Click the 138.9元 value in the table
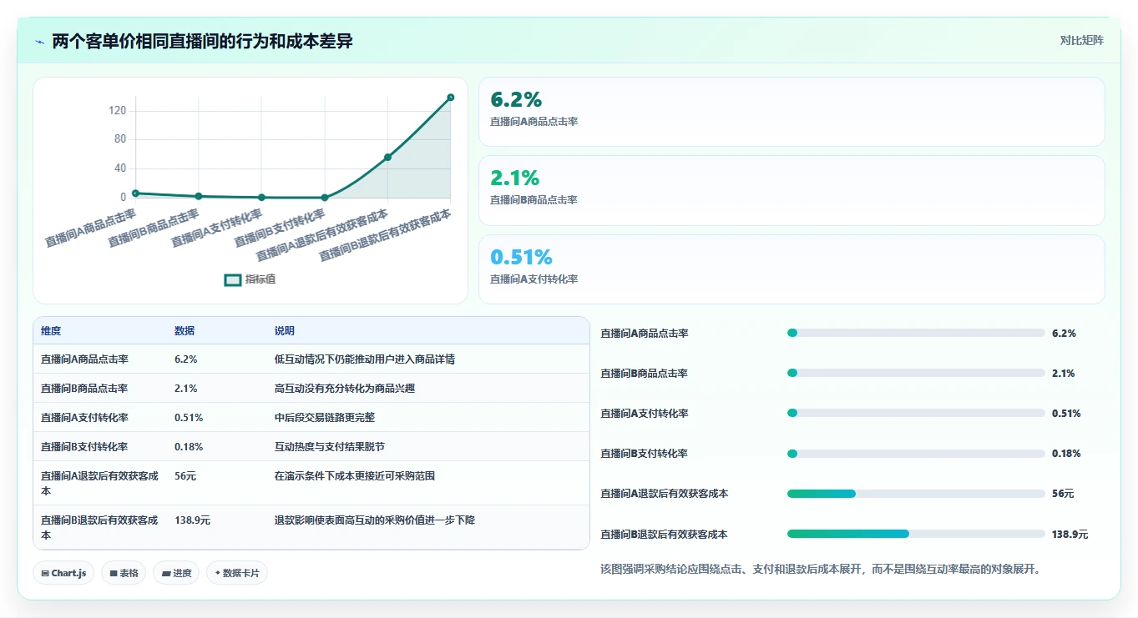This screenshot has height=618, width=1138. pos(192,520)
